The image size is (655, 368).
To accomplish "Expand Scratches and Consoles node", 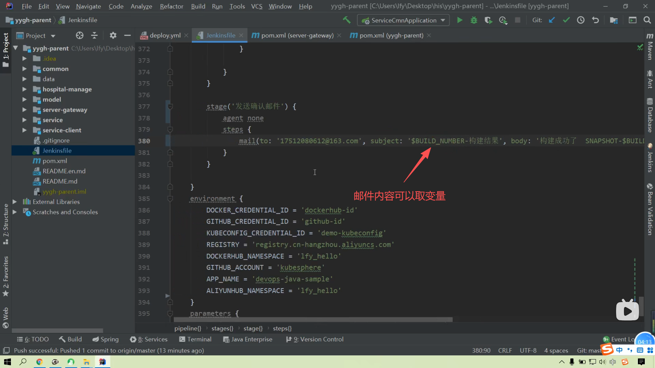I will tap(15, 212).
